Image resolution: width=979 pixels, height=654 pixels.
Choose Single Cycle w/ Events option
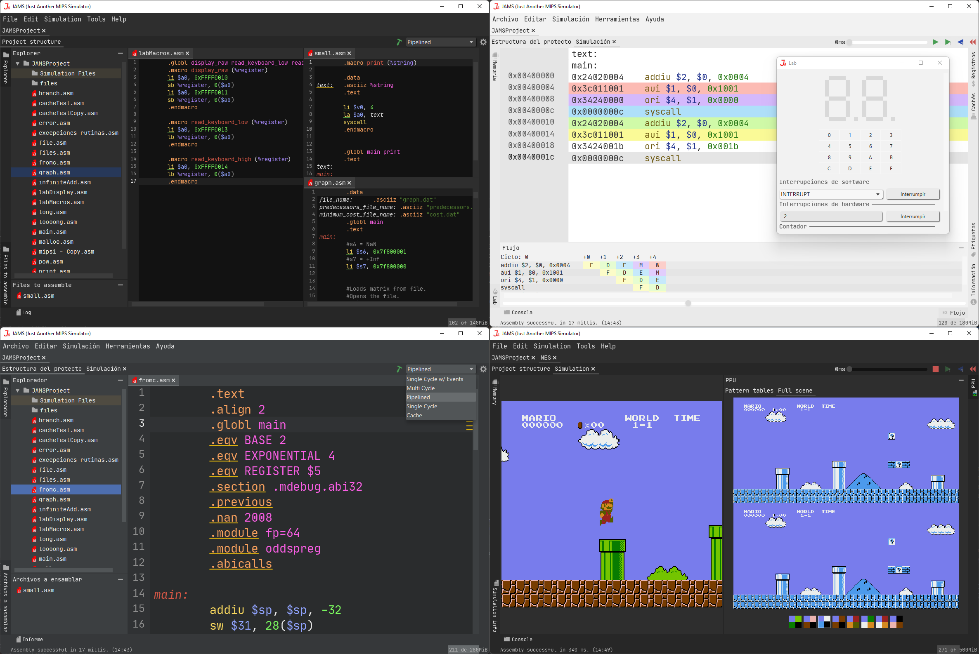click(435, 379)
